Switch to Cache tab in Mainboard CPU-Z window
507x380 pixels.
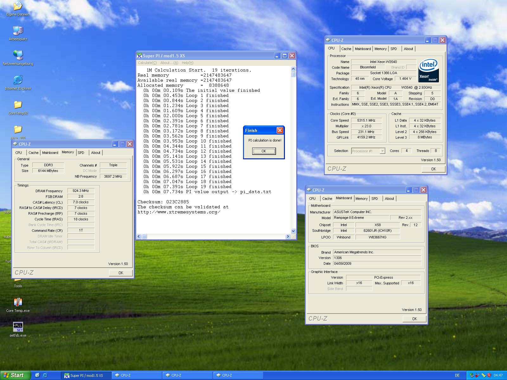(327, 199)
